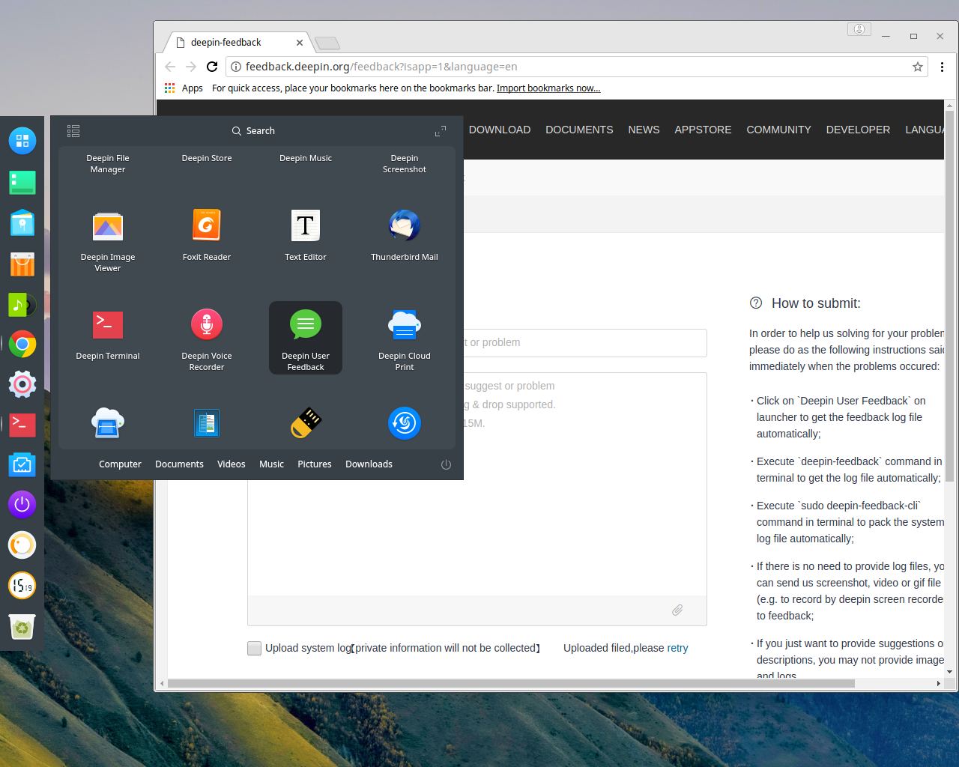Click the vertical scrollbar of the webpage
This screenshot has width=959, height=767.
point(949,296)
